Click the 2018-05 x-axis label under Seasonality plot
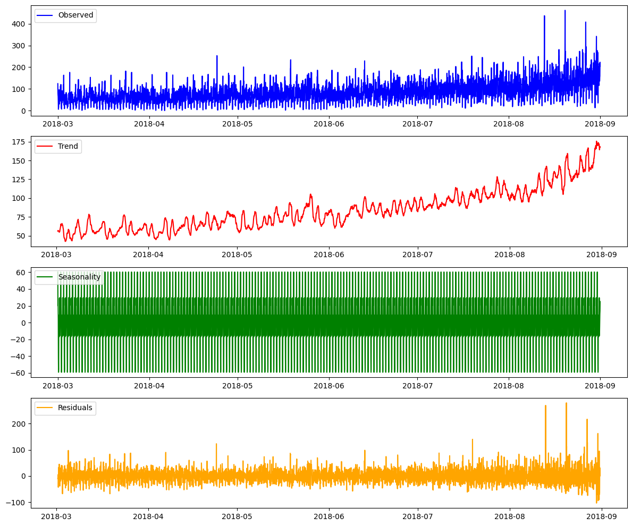 (238, 386)
